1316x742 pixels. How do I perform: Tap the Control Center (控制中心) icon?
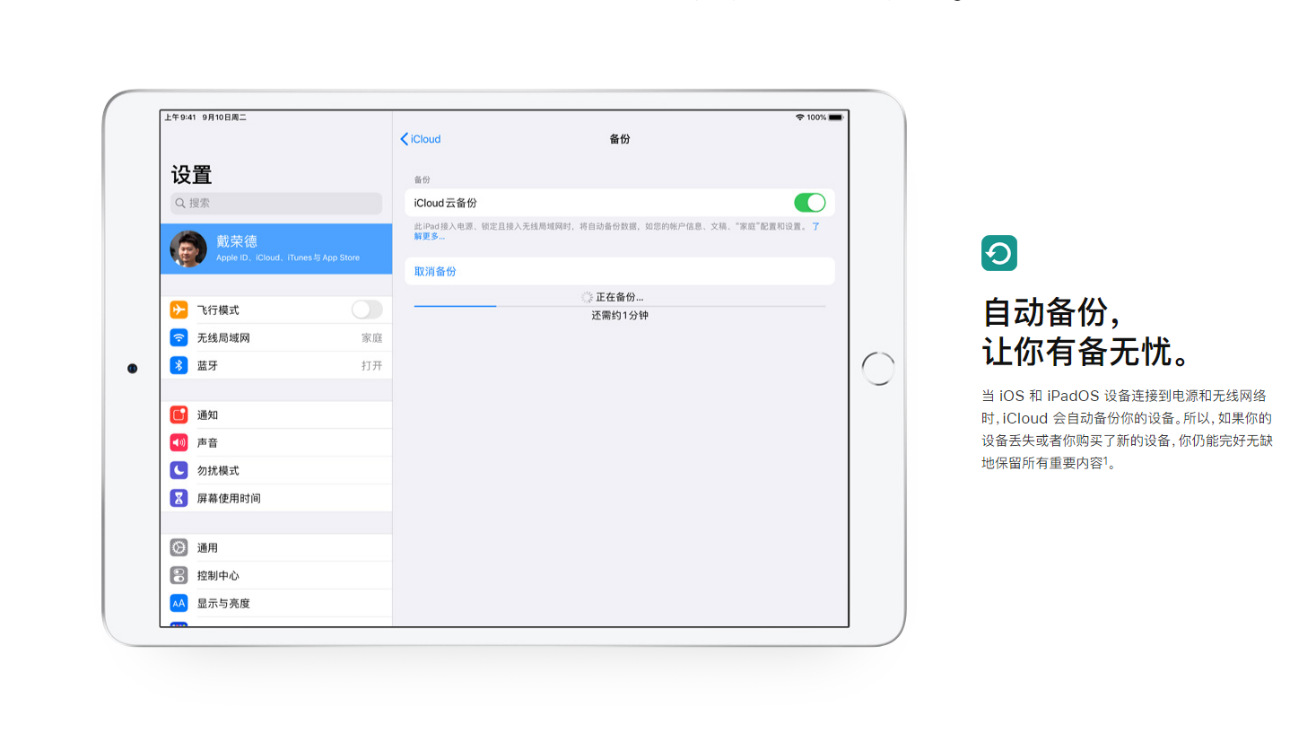tap(179, 575)
